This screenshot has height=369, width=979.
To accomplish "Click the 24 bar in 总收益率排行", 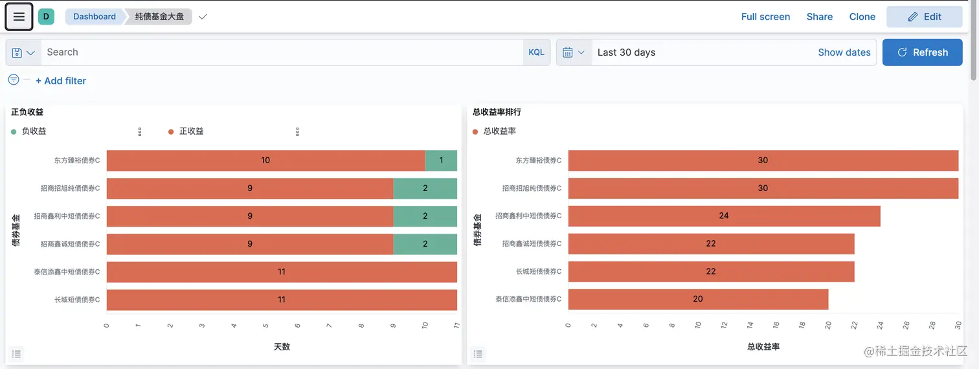I will coord(724,216).
